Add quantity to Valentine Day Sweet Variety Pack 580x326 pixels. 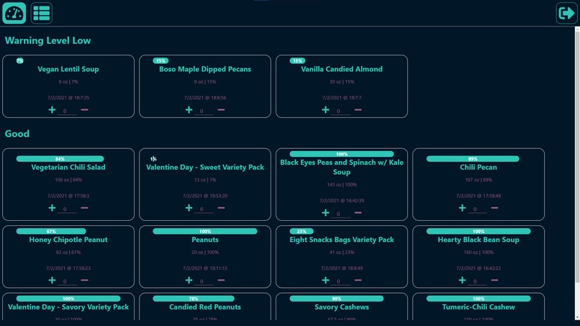pos(189,208)
